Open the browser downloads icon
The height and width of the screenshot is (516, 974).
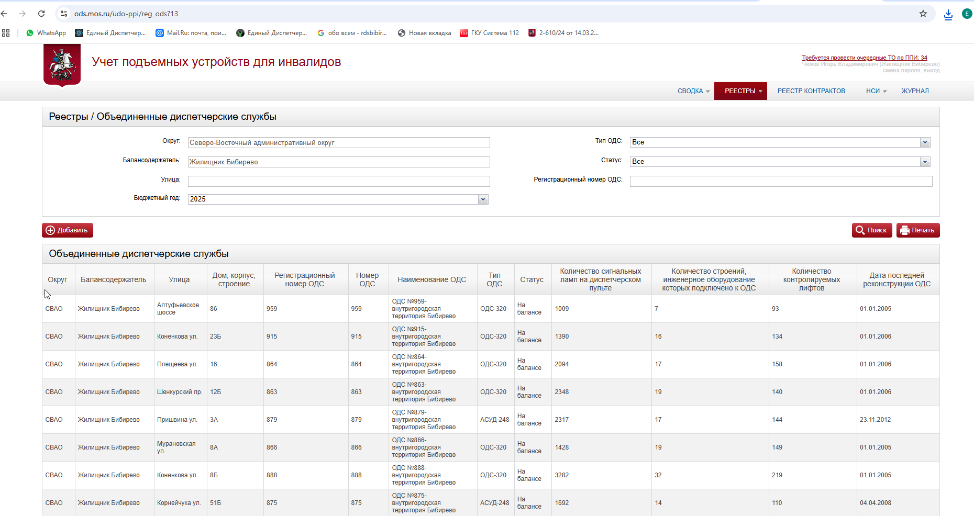point(948,14)
